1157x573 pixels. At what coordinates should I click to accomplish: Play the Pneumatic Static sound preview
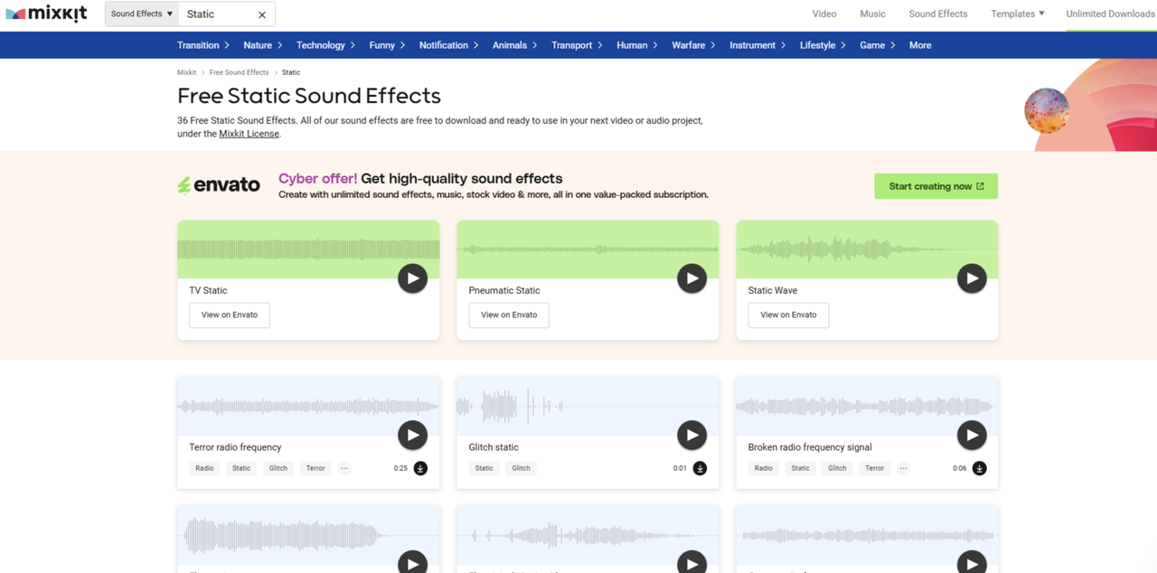tap(691, 278)
